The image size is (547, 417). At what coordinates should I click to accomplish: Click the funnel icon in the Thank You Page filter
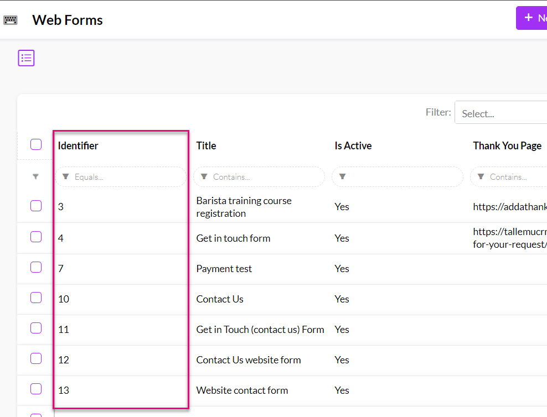pyautogui.click(x=481, y=177)
